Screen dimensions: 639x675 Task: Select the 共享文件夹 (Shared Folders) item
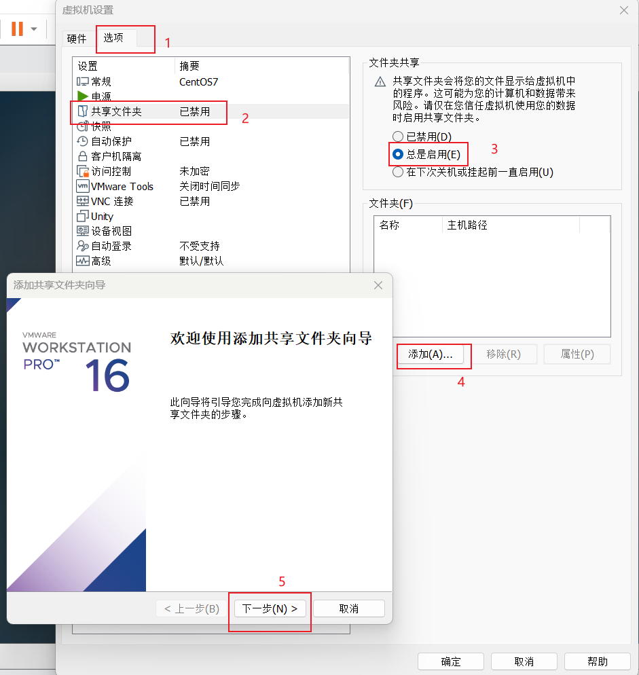click(x=116, y=111)
